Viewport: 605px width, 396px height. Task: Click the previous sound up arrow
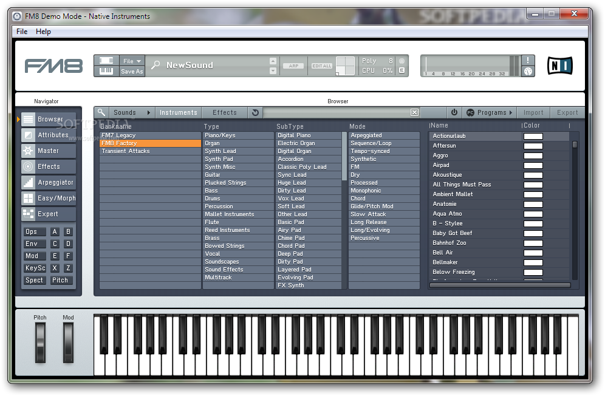coord(273,61)
